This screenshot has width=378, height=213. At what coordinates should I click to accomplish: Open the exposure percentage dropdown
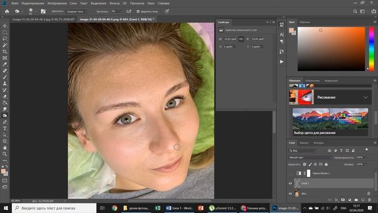(121, 11)
